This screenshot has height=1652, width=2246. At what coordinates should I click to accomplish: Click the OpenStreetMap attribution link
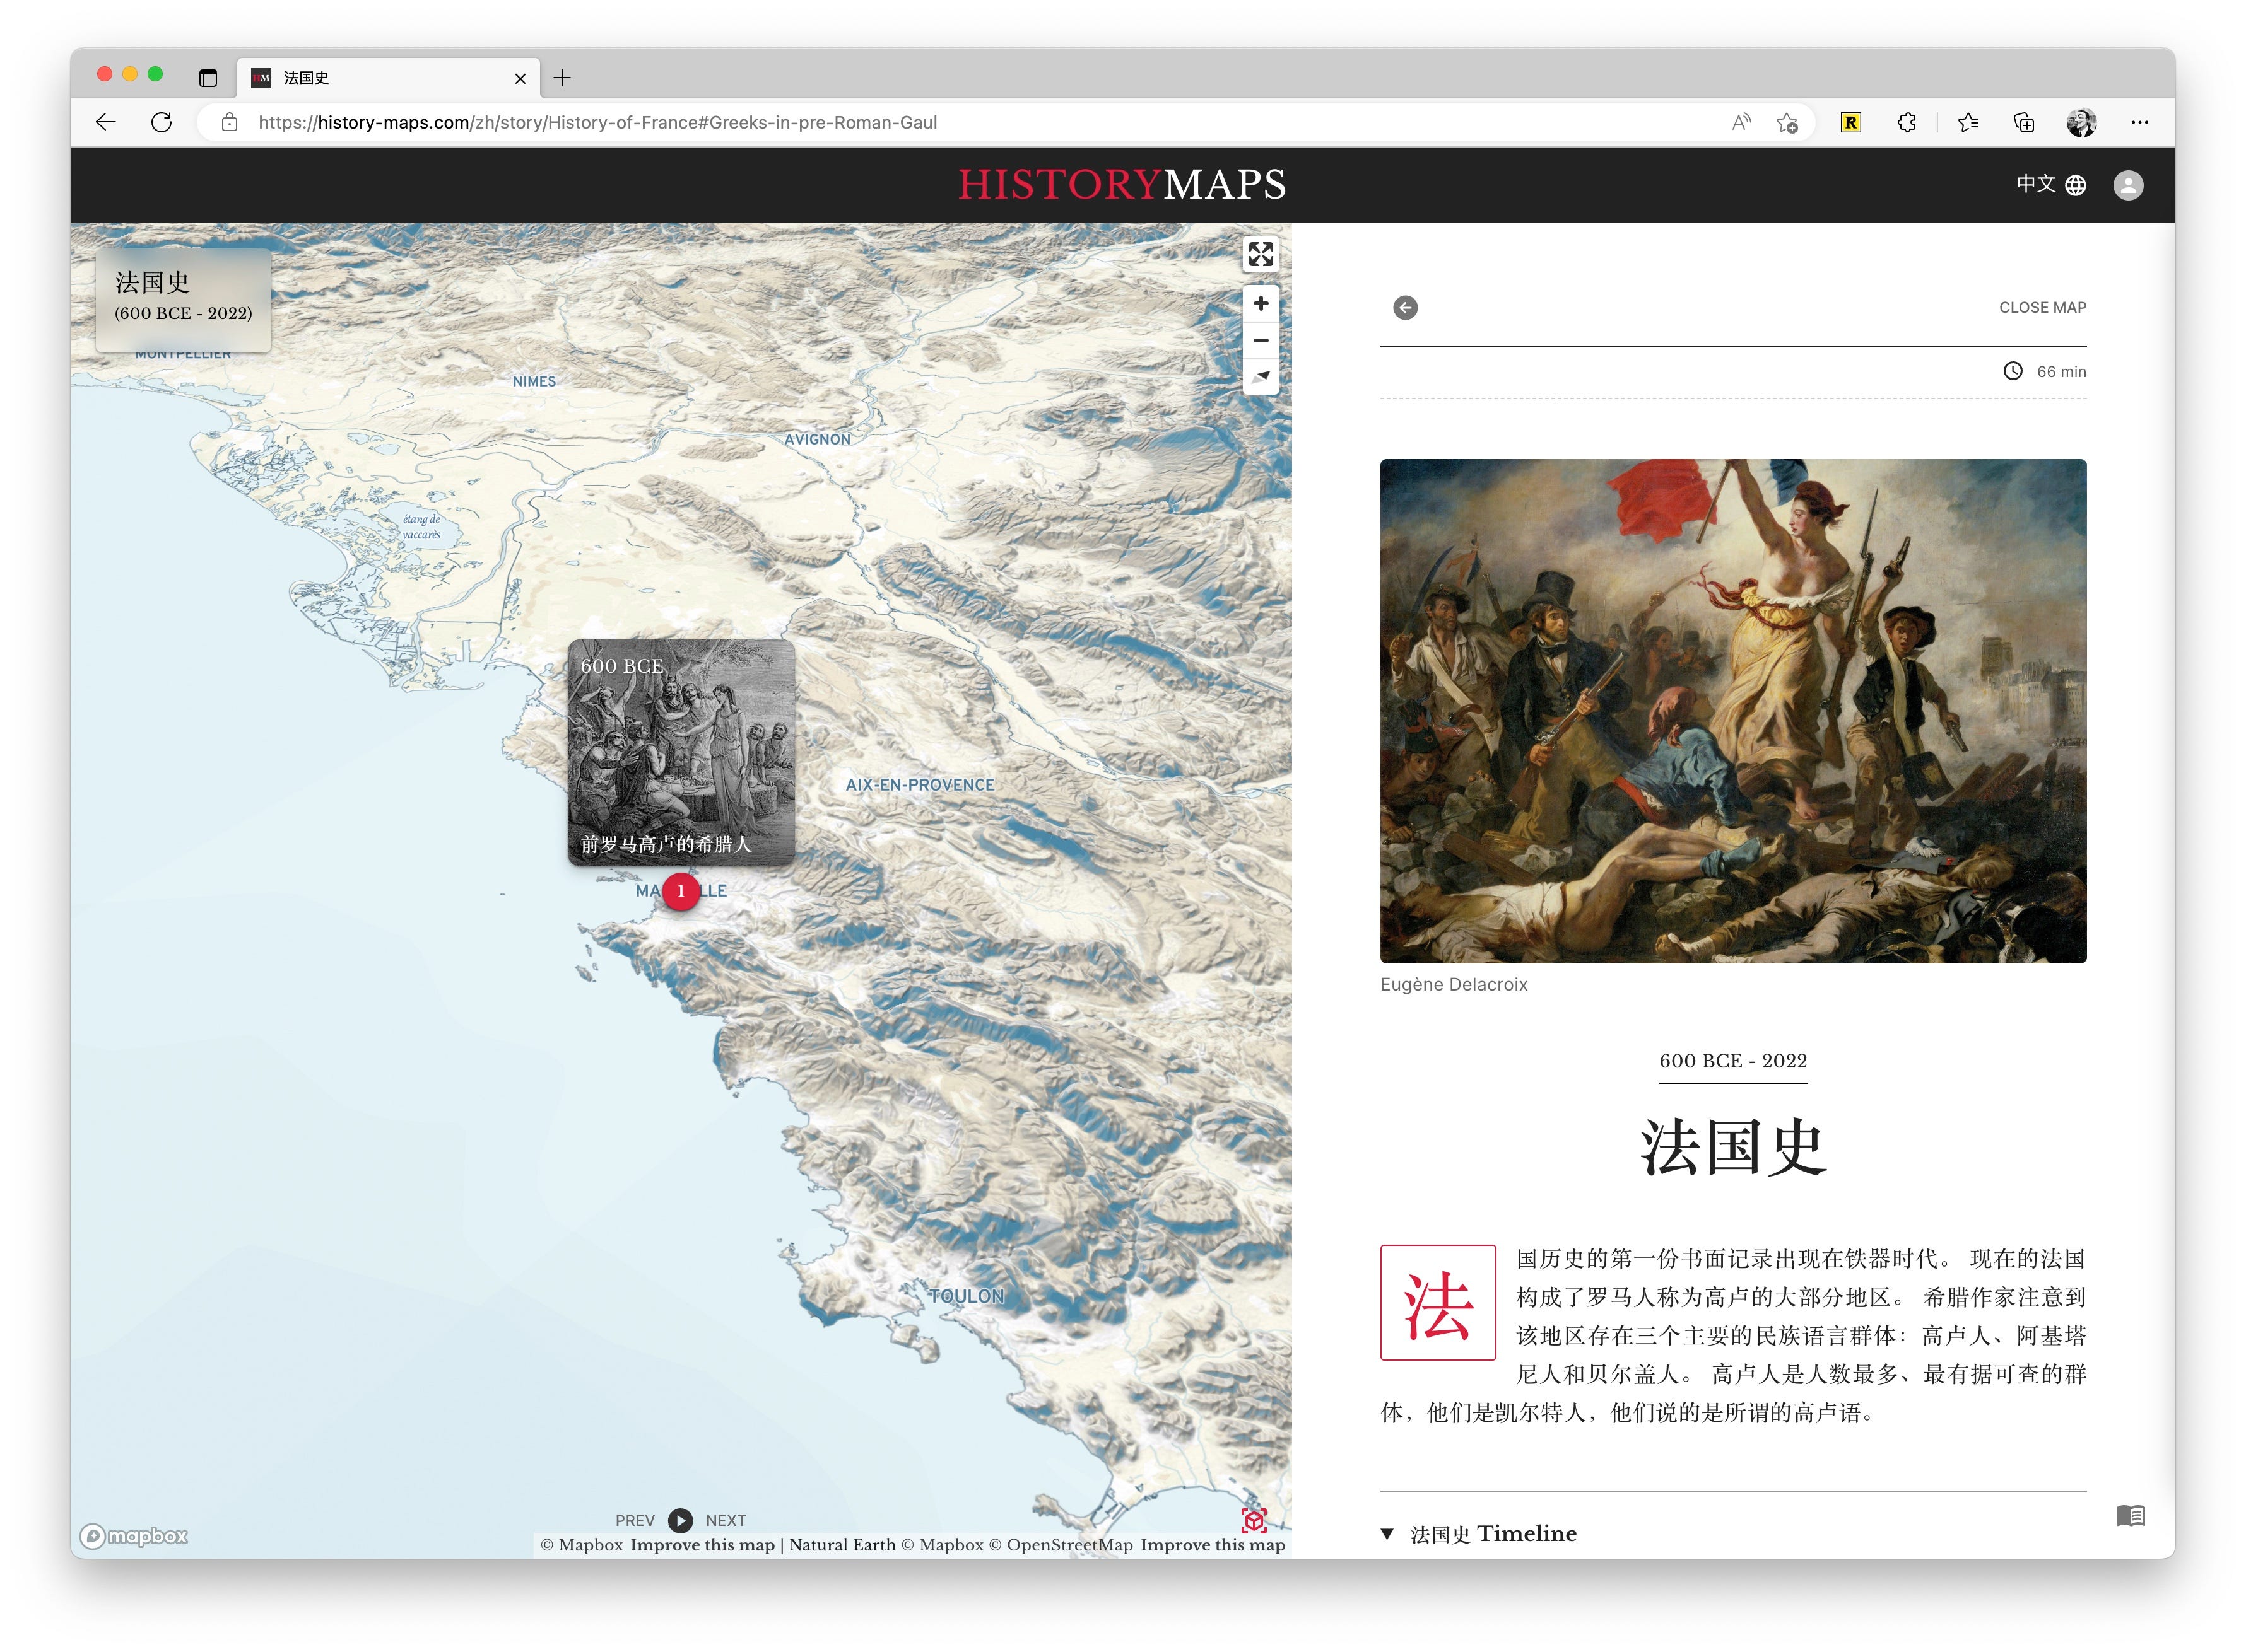coord(1061,1545)
